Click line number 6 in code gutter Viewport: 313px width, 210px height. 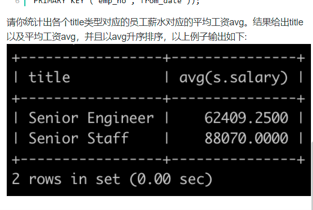pyautogui.click(x=17, y=2)
